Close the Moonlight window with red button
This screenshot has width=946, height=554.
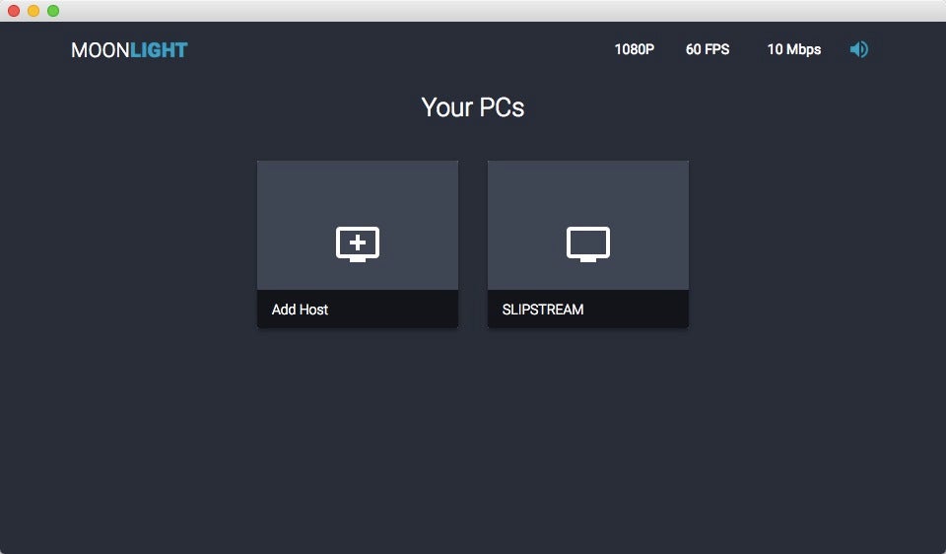click(x=13, y=11)
